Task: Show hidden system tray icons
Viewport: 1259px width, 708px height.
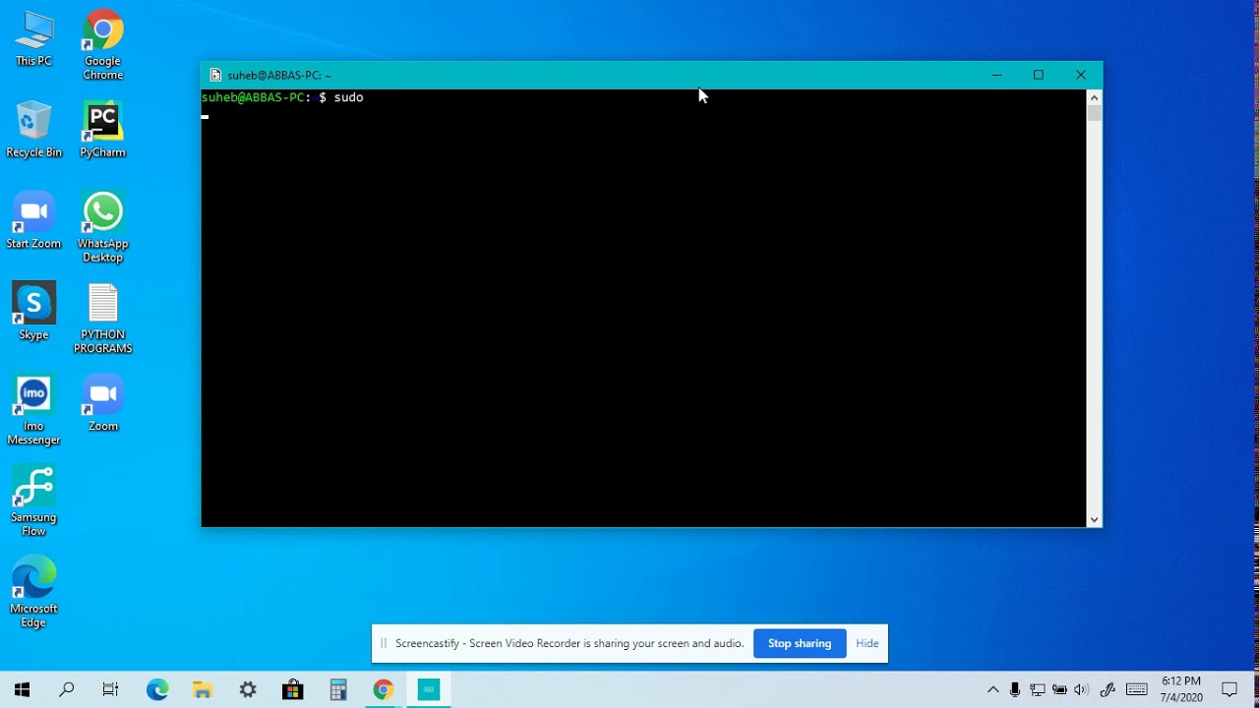Action: 992,690
